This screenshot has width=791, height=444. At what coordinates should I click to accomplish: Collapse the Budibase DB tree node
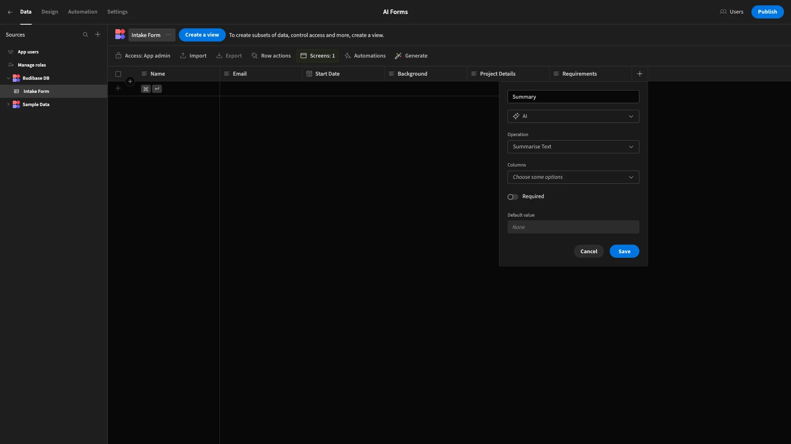(8, 78)
